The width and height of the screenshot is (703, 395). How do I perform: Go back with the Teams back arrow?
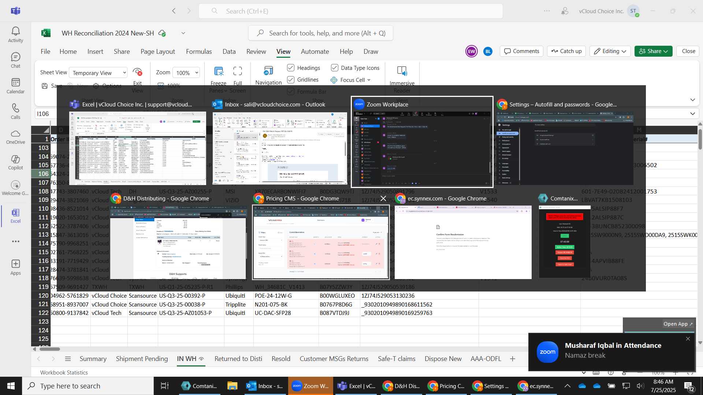coord(174,11)
